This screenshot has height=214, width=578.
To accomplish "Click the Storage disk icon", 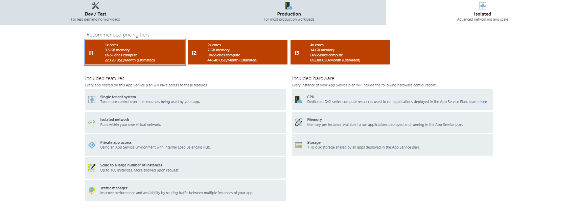I will point(299,145).
